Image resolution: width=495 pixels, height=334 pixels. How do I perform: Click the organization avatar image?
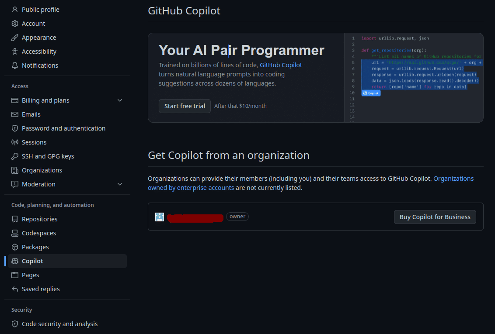point(160,217)
